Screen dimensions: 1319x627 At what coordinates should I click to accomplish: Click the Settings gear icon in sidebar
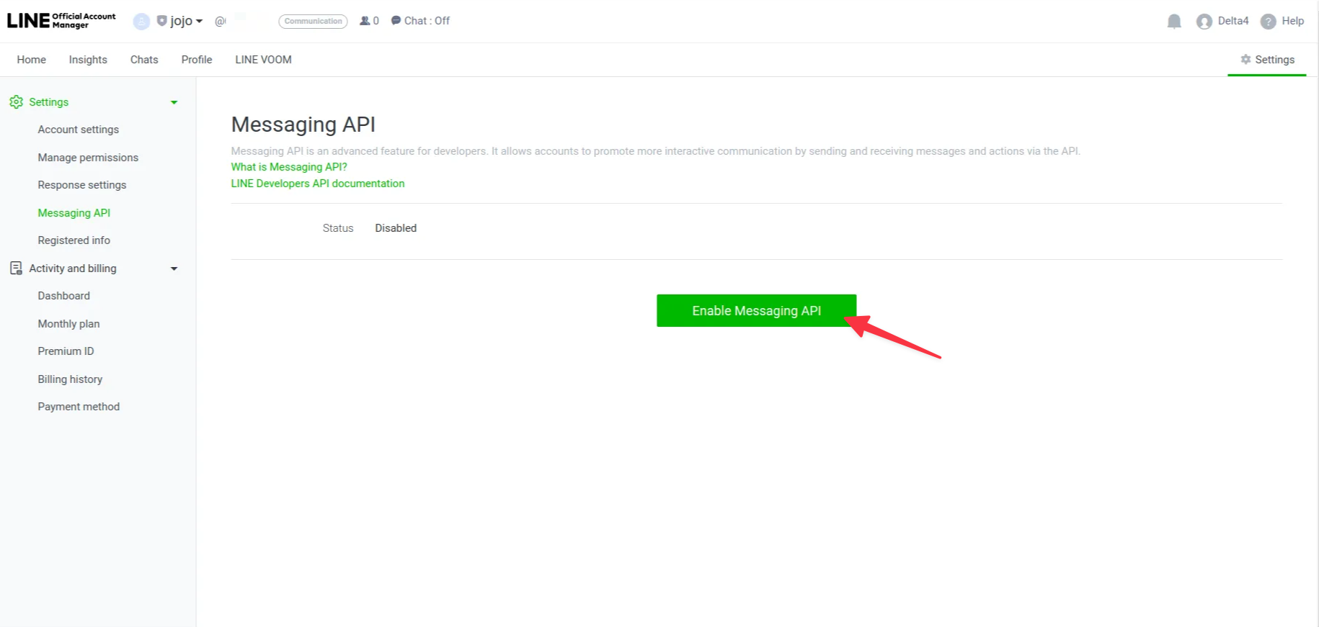[16, 102]
